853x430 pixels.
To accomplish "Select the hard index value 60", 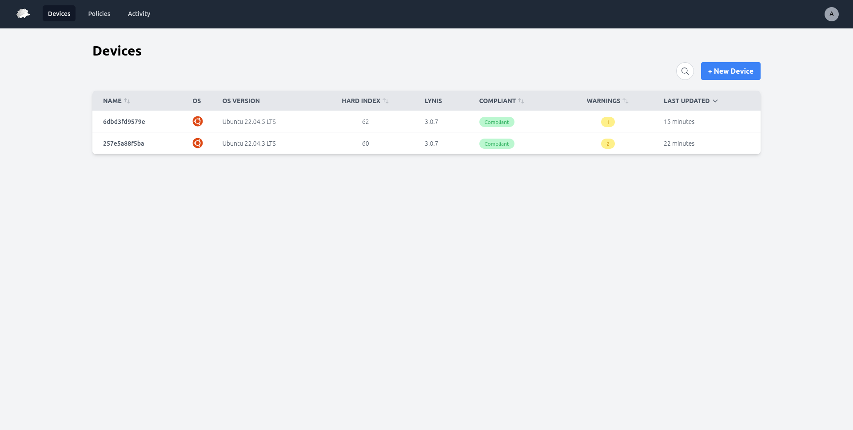I will point(365,143).
